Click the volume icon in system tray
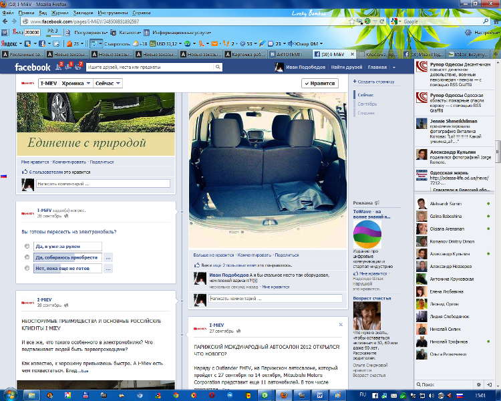This screenshot has height=401, width=501. pyautogui.click(x=432, y=396)
